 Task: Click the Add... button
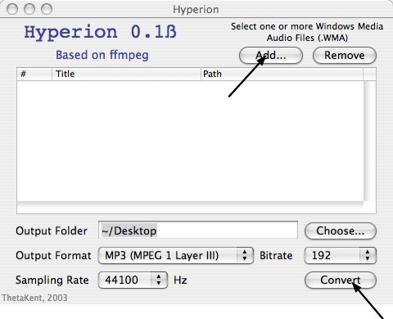click(x=271, y=56)
